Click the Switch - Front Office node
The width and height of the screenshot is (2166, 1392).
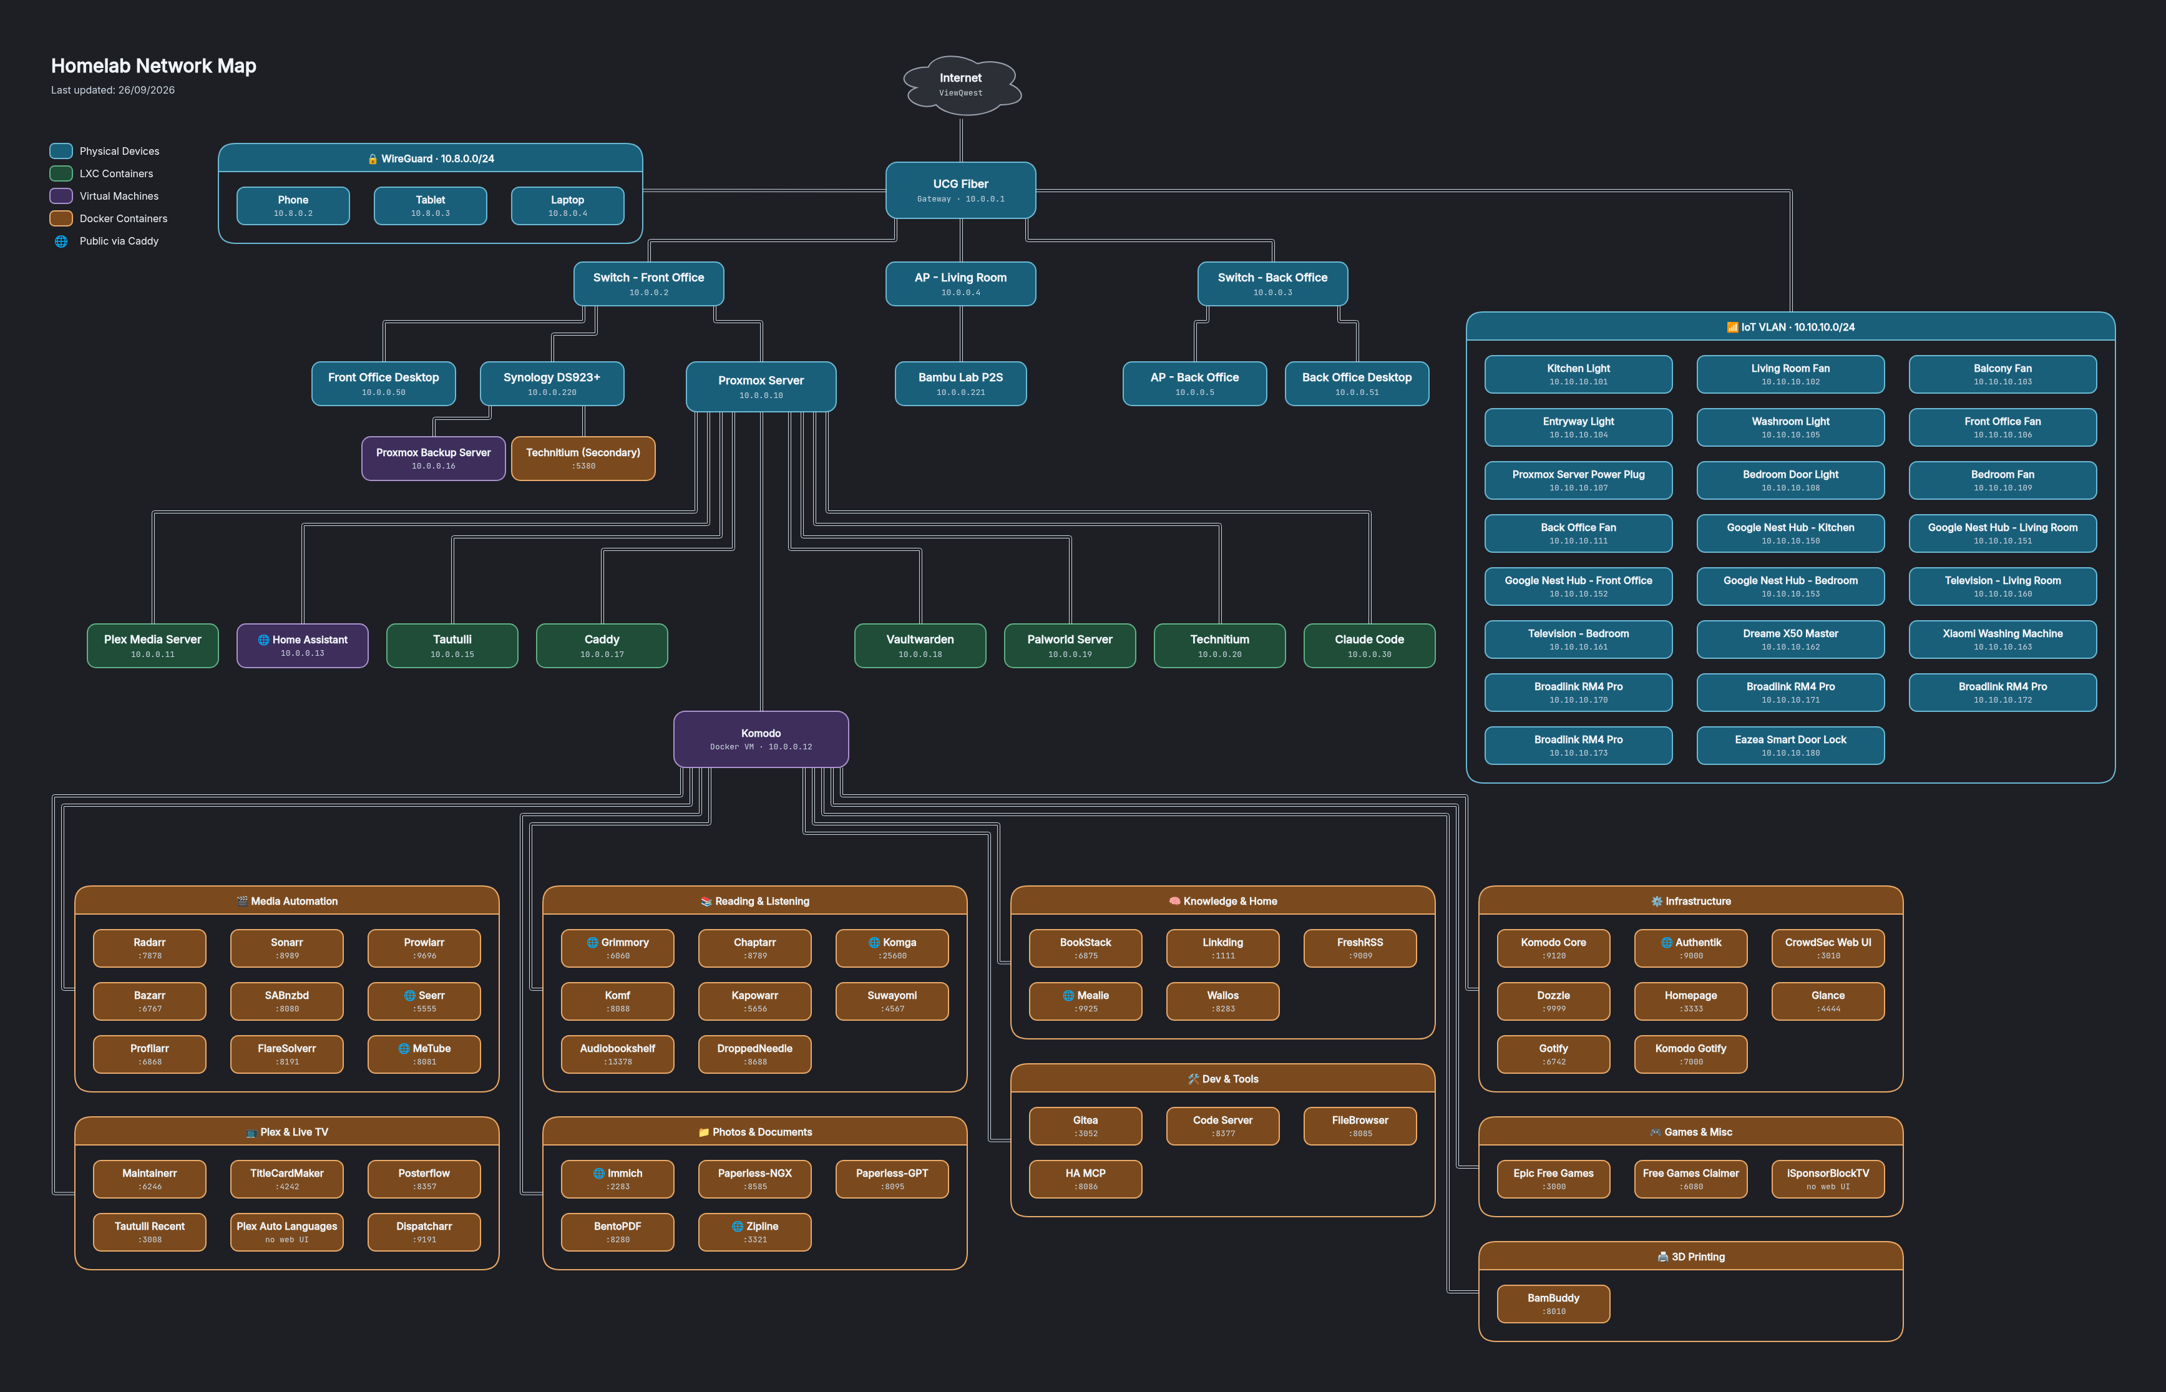point(649,284)
